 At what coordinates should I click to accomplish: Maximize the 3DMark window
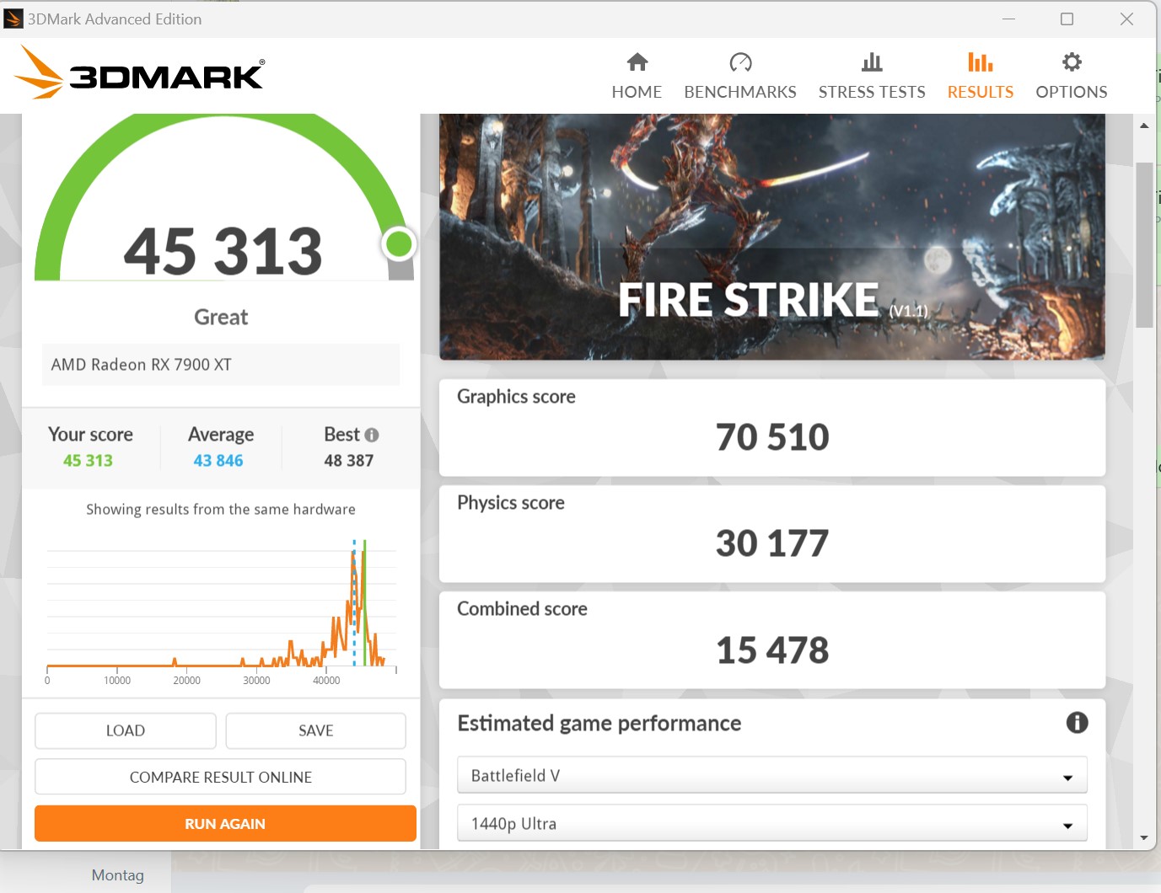(1067, 19)
